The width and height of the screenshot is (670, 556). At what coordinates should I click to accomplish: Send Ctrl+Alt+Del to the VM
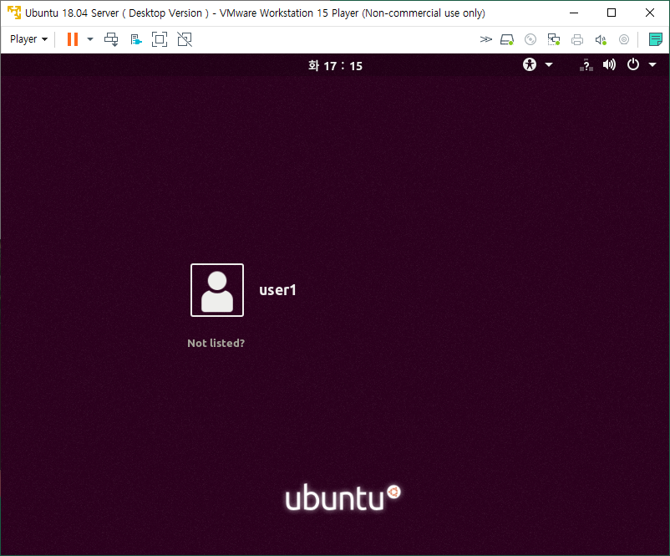111,39
